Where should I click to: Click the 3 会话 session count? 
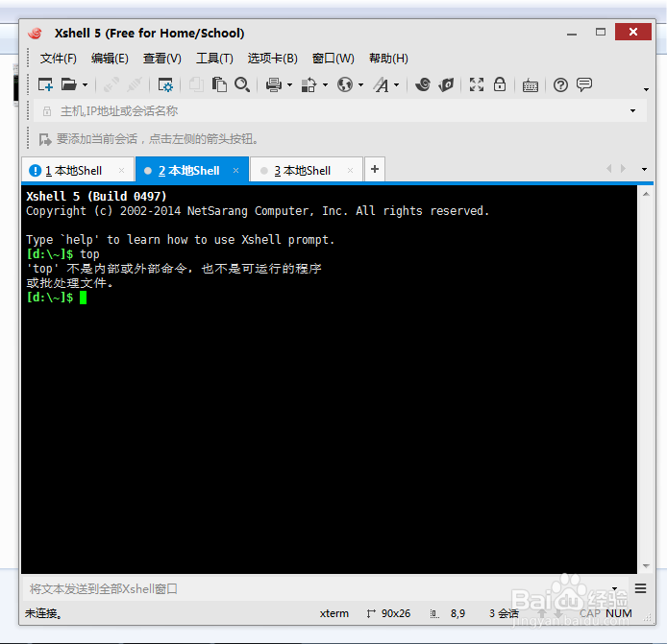(x=504, y=613)
